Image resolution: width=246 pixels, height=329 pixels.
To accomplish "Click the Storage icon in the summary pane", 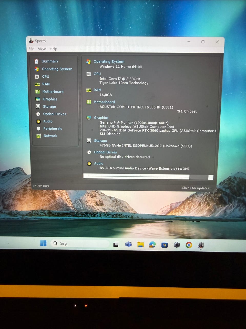I will (x=89, y=141).
